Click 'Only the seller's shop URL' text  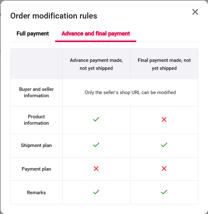(130, 92)
